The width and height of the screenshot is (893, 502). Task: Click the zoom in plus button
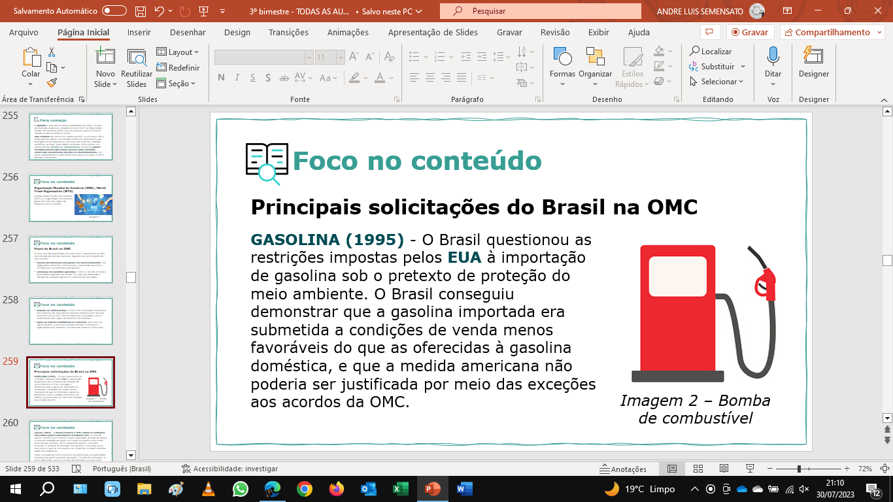847,469
